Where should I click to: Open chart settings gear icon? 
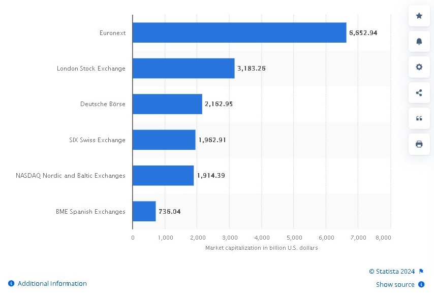[419, 67]
